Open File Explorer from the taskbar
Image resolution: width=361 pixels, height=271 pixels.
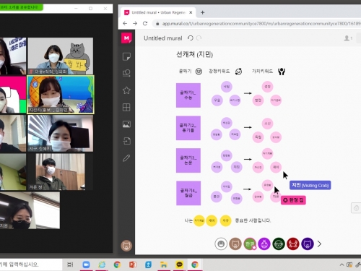click(x=164, y=264)
